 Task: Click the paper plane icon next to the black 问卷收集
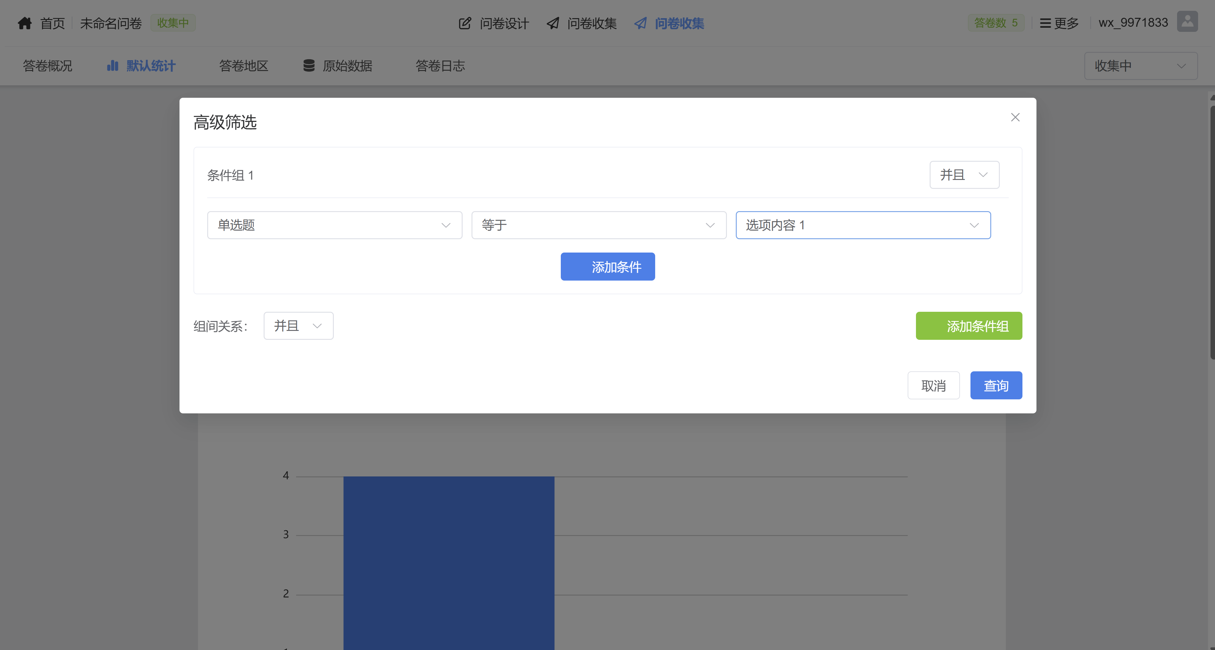(x=553, y=23)
